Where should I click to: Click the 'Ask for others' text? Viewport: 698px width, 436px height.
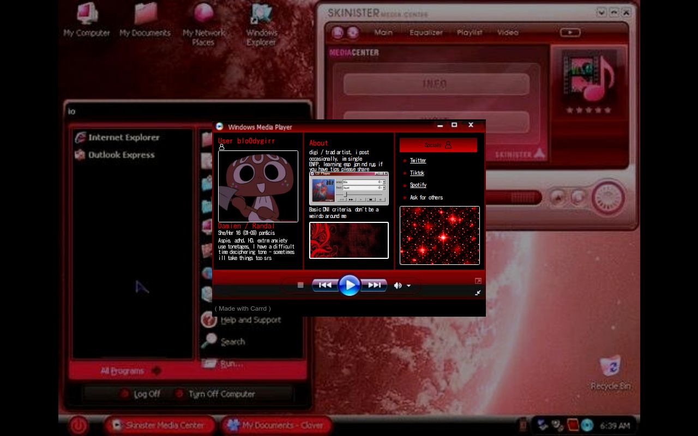pos(426,197)
